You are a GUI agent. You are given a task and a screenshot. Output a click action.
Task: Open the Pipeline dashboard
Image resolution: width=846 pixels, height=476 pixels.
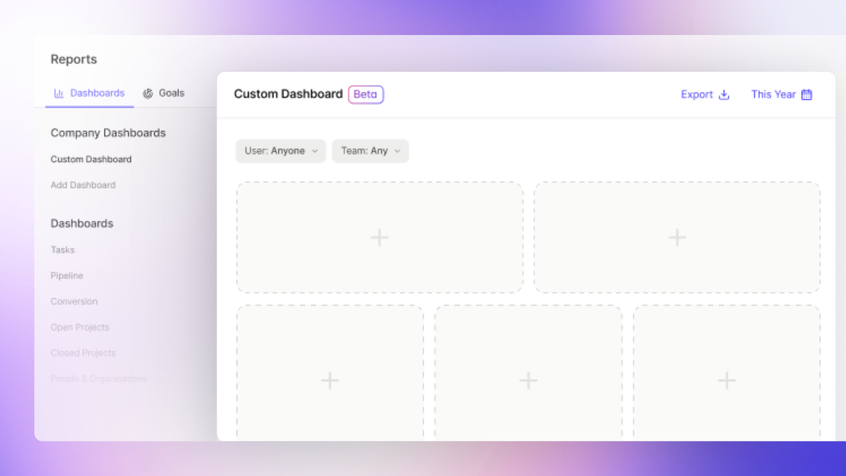(67, 276)
